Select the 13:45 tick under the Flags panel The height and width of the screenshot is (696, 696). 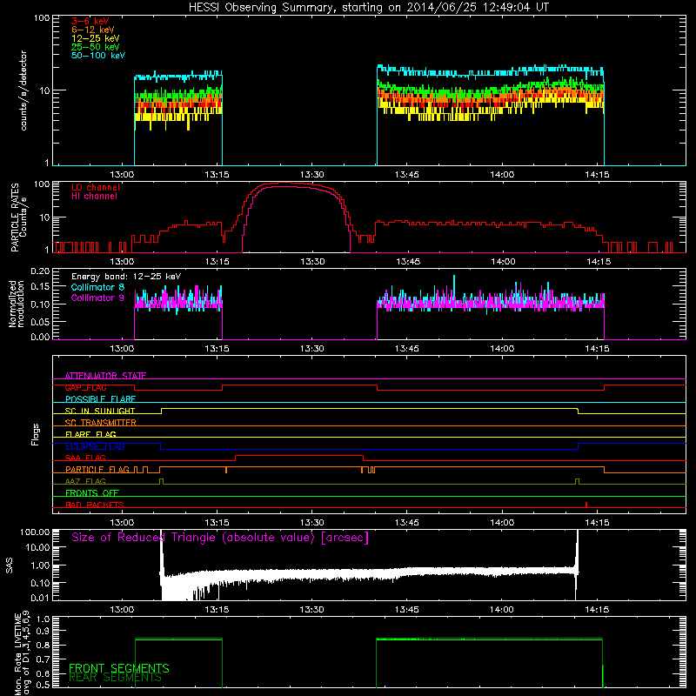[x=406, y=523]
